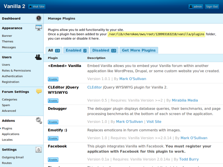Click the Appearance monitor icon
This screenshot has height=167, width=223.
[x=39, y=28]
